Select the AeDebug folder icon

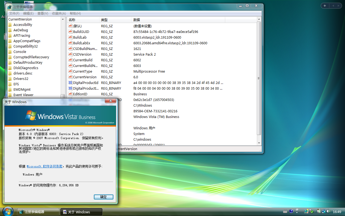coord(10,30)
